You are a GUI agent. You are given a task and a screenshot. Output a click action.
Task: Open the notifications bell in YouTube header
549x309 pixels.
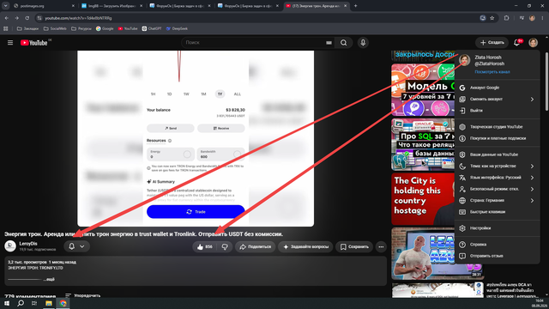point(516,43)
